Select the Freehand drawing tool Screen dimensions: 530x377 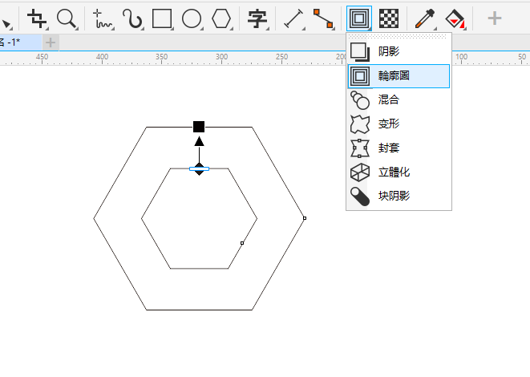[x=103, y=18]
